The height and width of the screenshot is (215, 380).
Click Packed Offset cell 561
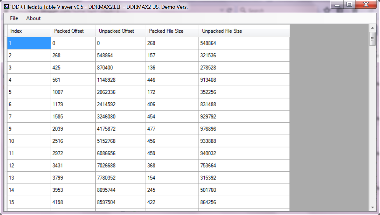point(73,80)
